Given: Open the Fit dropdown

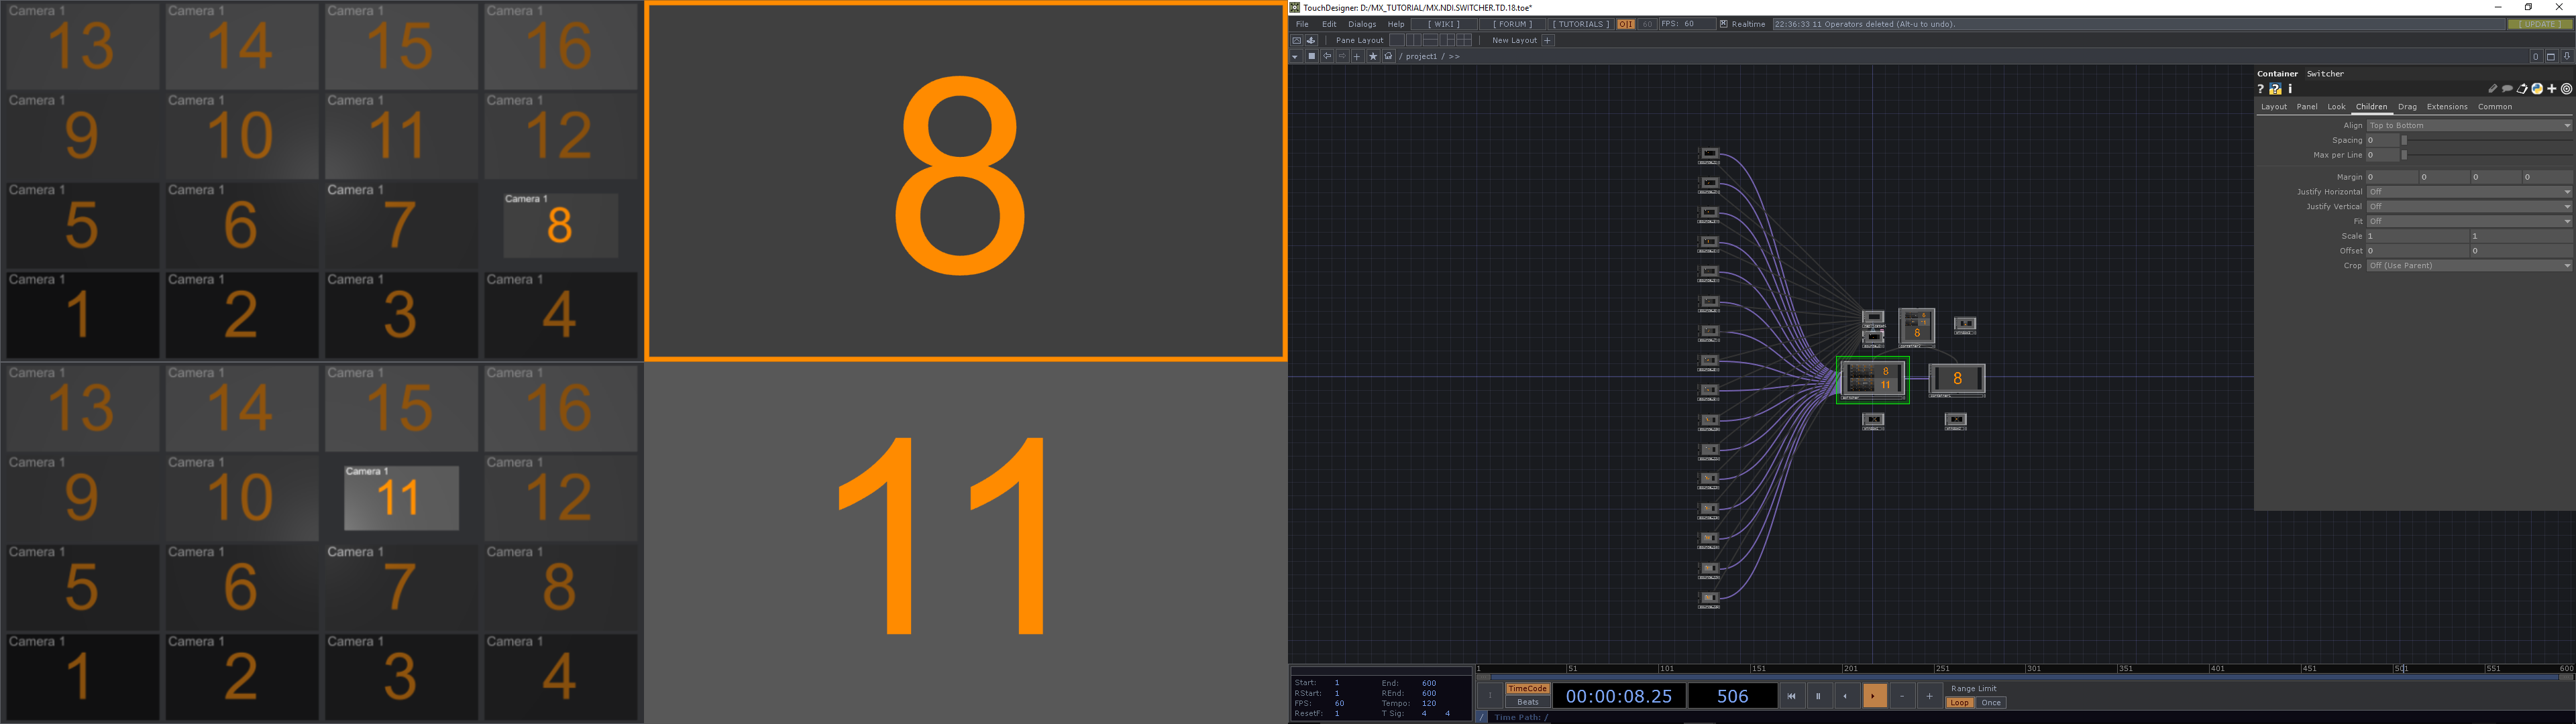Looking at the screenshot, I should (x=2469, y=221).
